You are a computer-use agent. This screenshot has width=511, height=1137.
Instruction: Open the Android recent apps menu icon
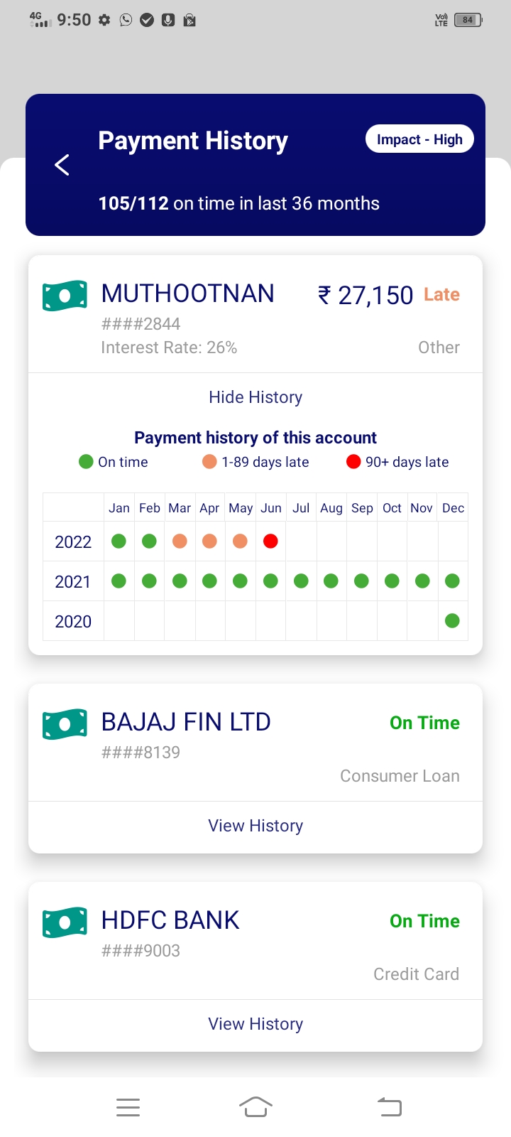(x=128, y=1107)
